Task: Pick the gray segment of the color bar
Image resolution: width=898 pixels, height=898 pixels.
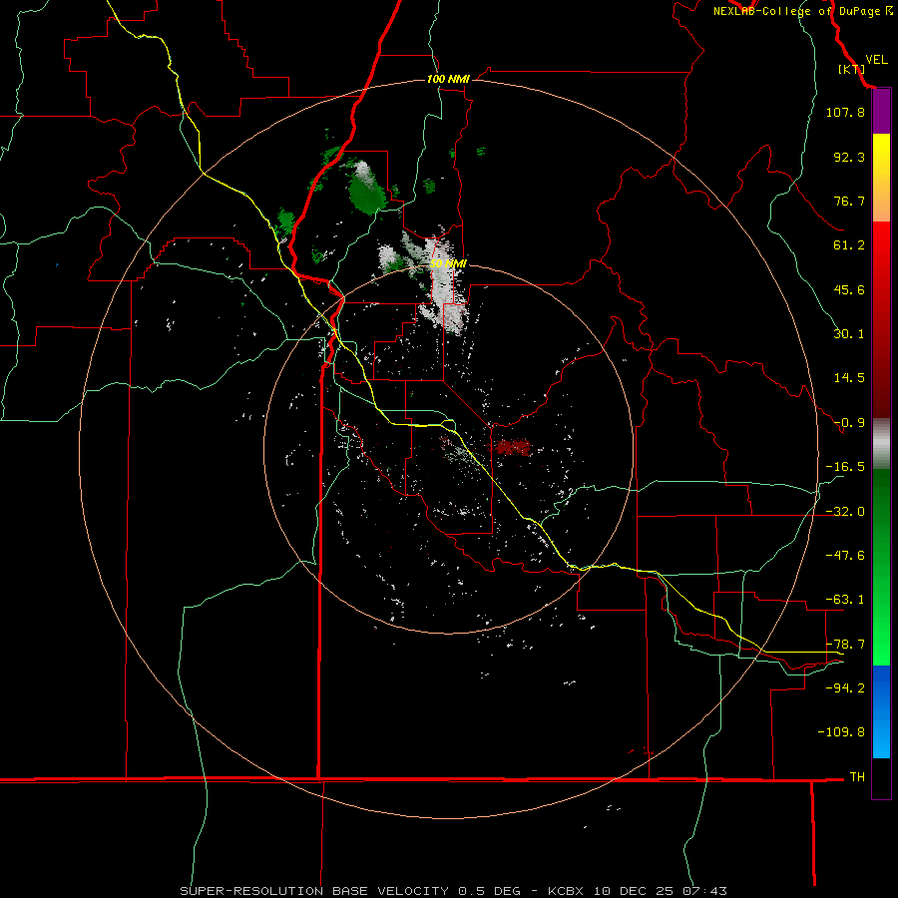Action: [881, 444]
